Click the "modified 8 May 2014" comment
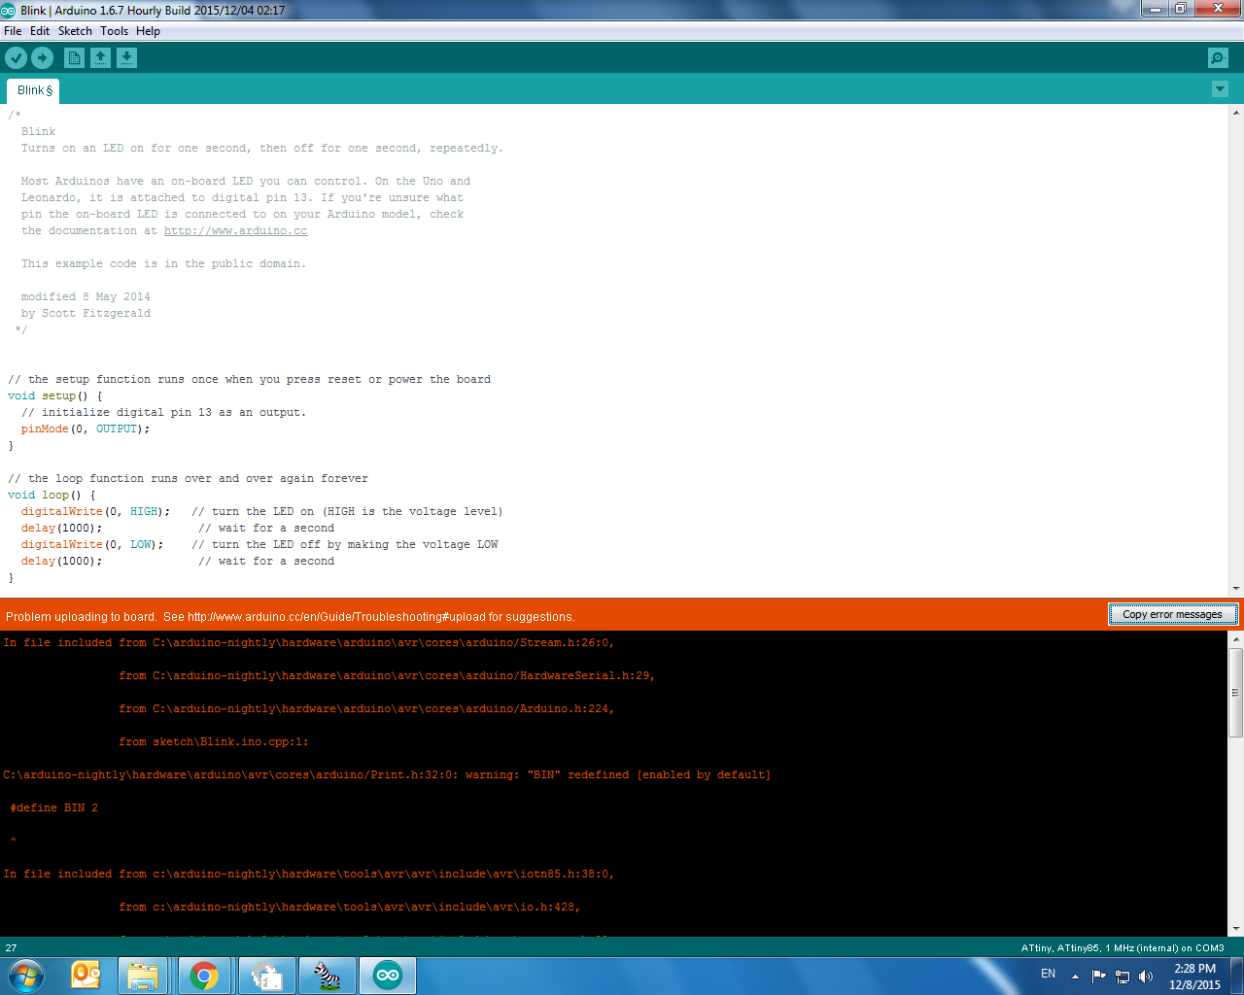Image resolution: width=1244 pixels, height=995 pixels. [x=86, y=297]
